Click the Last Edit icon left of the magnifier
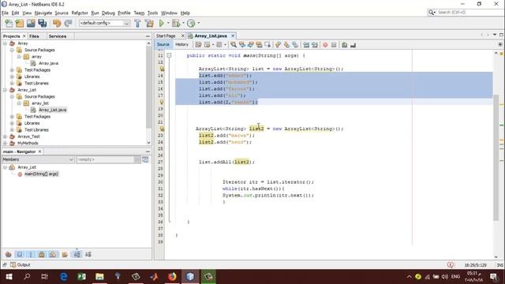The height and width of the screenshot is (284, 505). [x=198, y=45]
